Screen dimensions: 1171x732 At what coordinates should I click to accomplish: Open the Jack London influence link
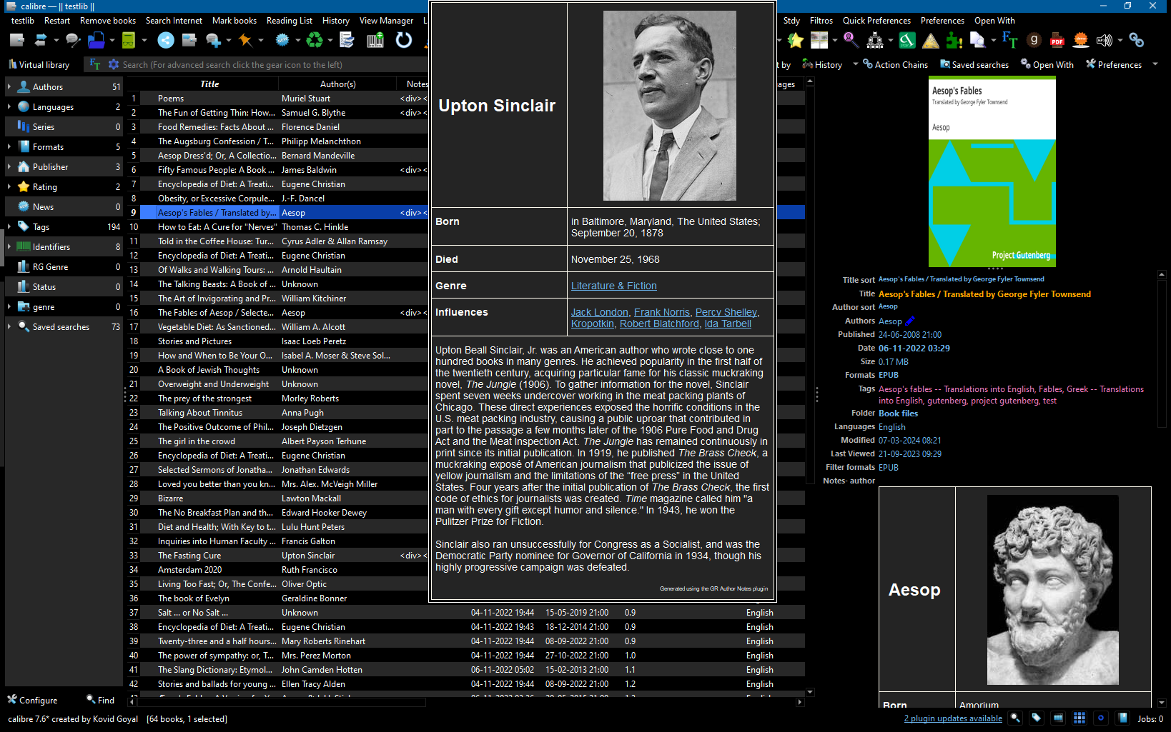click(x=599, y=312)
